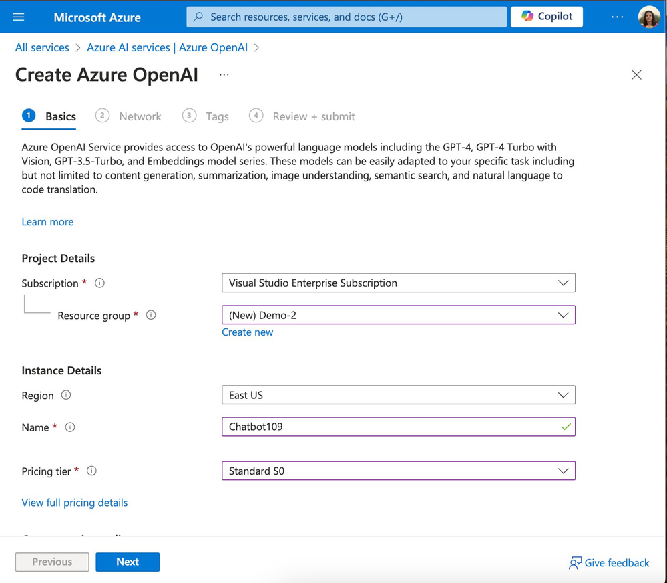Click the Pricing tier info icon
The image size is (667, 583).
(x=92, y=471)
